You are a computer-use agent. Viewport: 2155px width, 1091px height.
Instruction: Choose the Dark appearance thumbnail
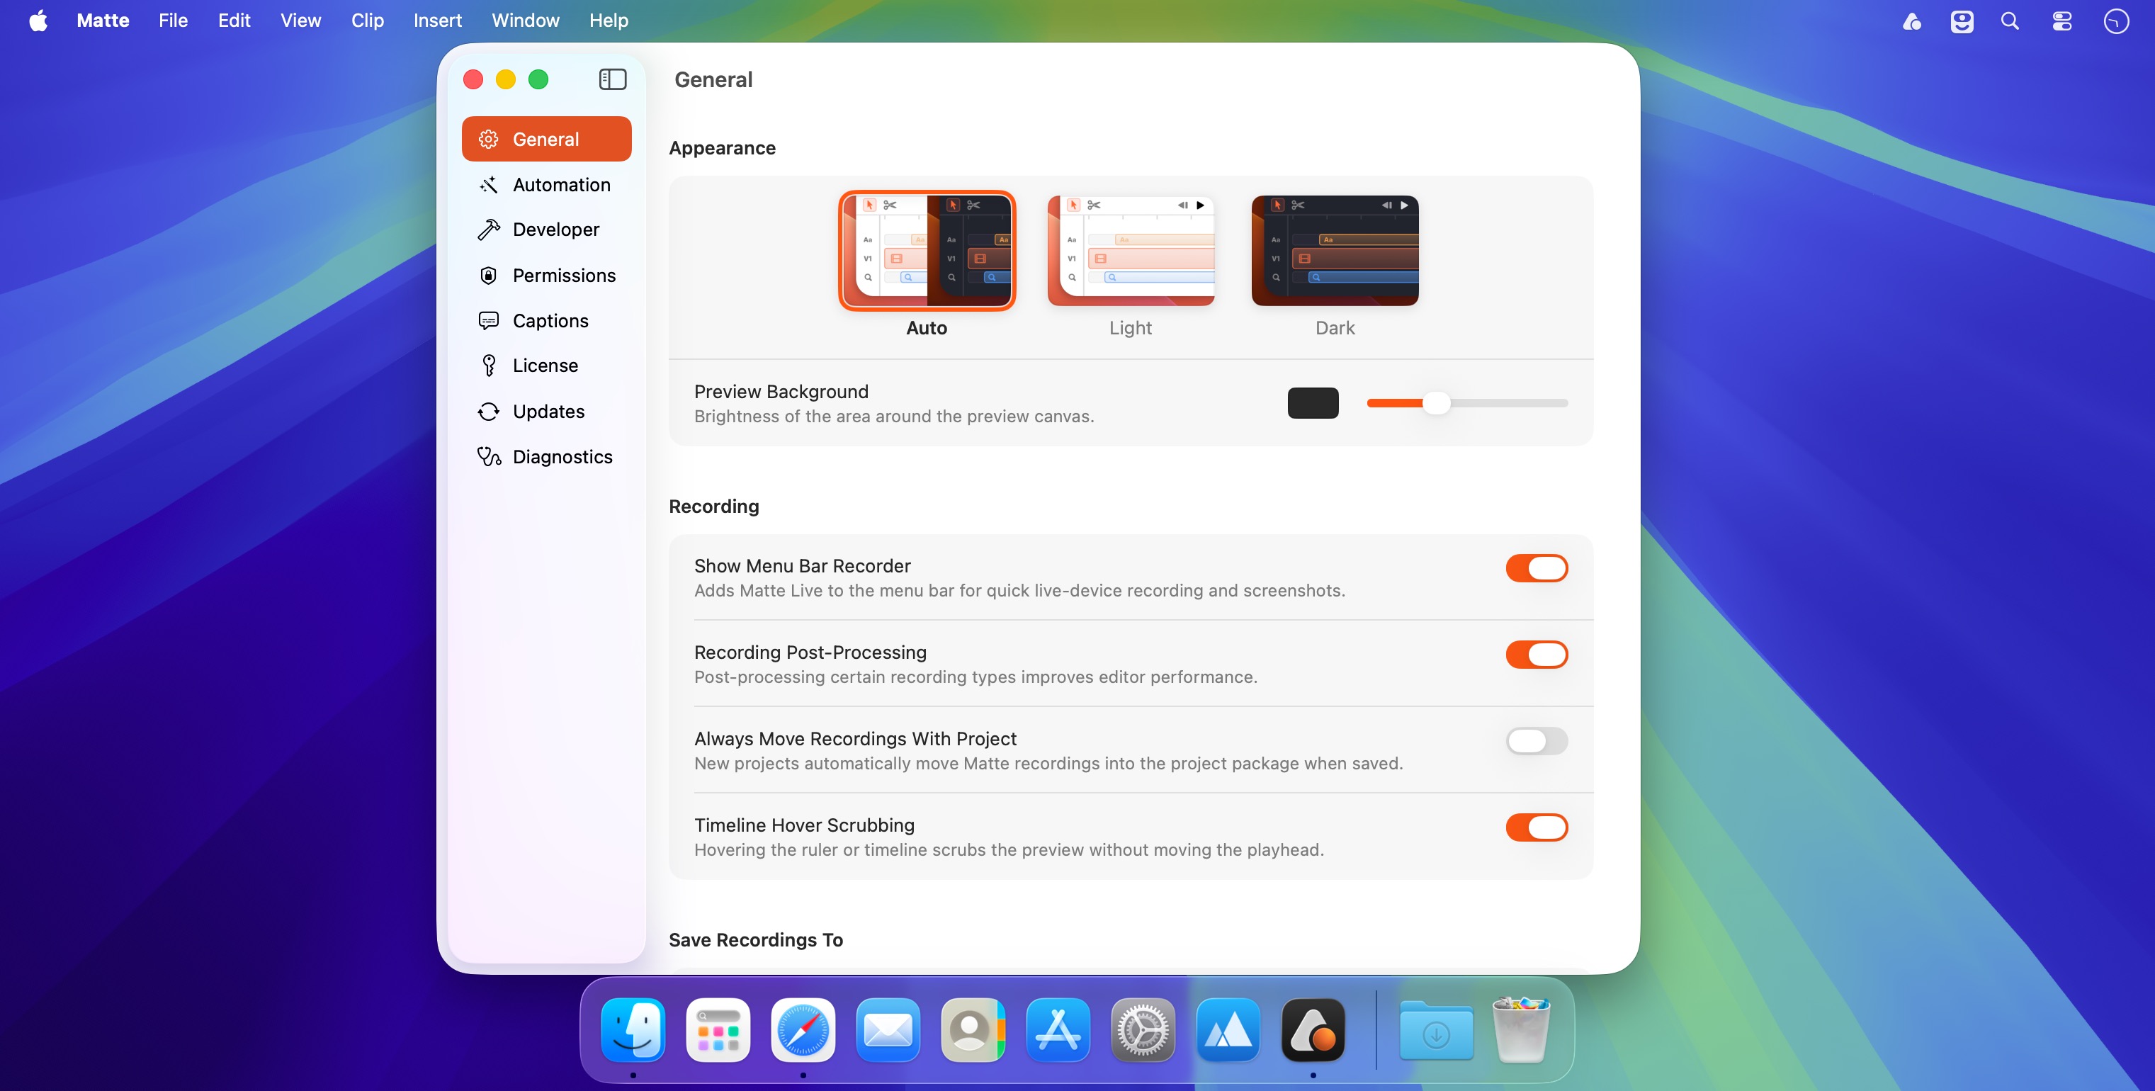1335,250
